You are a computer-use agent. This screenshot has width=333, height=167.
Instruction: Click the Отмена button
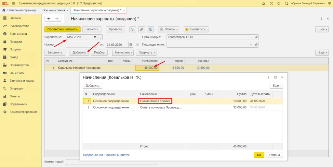(x=274, y=155)
